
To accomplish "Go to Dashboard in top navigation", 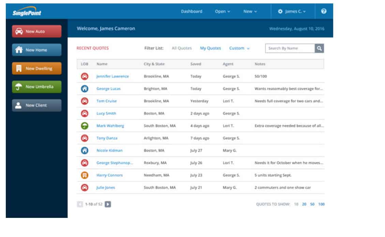I will pyautogui.click(x=192, y=11).
